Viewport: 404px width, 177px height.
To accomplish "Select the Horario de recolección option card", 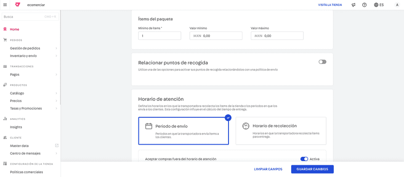I will (281, 131).
